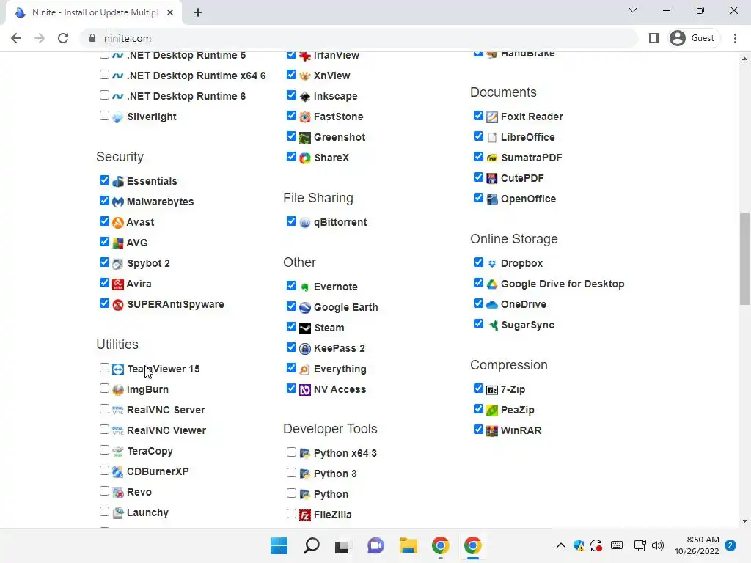Click the page vertical scrollbar thumb
This screenshot has height=563, width=751.
744,259
